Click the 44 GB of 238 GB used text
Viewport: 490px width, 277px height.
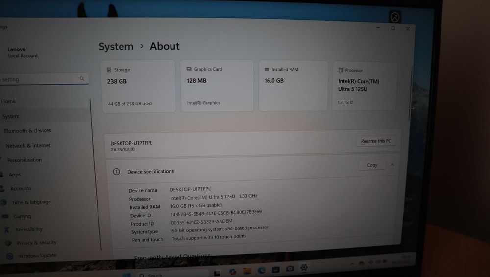[x=130, y=104]
